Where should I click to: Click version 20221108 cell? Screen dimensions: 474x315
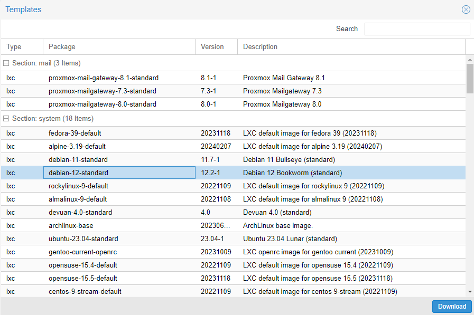pyautogui.click(x=217, y=199)
